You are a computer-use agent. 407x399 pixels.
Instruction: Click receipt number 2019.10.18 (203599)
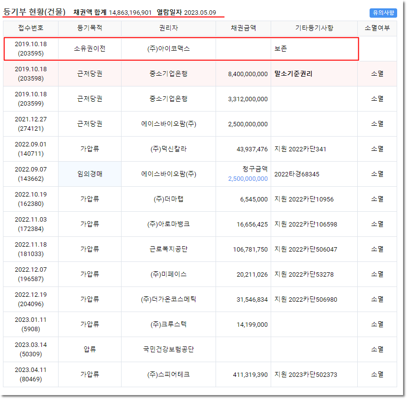click(31, 99)
